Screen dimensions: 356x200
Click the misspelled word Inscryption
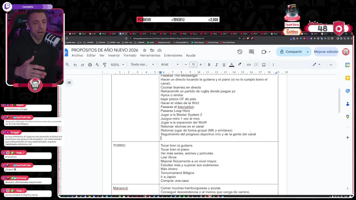[x=186, y=107]
